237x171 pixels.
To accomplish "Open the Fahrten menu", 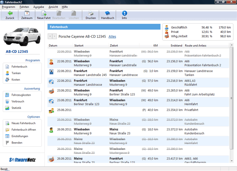I will click(24, 7).
